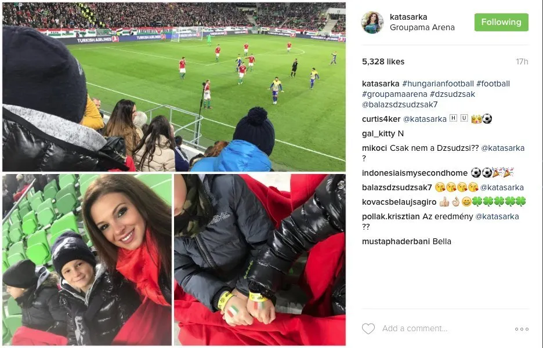Open the #groupamaarena hashtag
The height and width of the screenshot is (348, 543).
pos(394,94)
